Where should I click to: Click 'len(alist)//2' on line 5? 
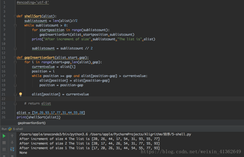tap(65, 21)
